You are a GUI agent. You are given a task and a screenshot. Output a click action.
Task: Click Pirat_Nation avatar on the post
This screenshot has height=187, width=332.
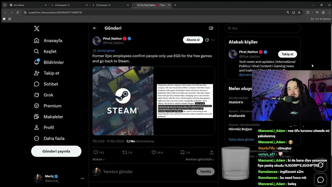(x=97, y=41)
